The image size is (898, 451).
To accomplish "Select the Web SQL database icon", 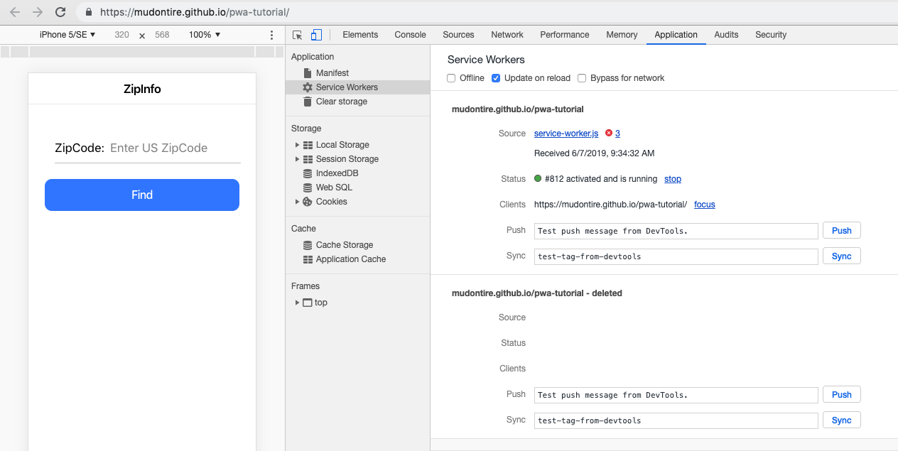I will 308,188.
